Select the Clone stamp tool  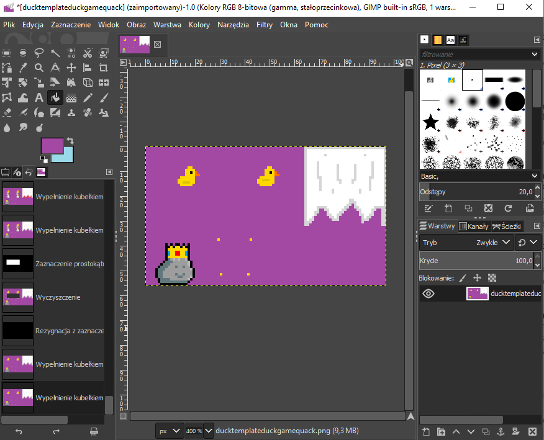tap(71, 113)
